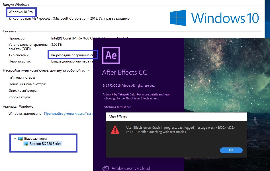Image resolution: width=270 pixels, height=171 pixels.
Task: Select the Radeon RX 580 Series device
Action: tap(45, 144)
